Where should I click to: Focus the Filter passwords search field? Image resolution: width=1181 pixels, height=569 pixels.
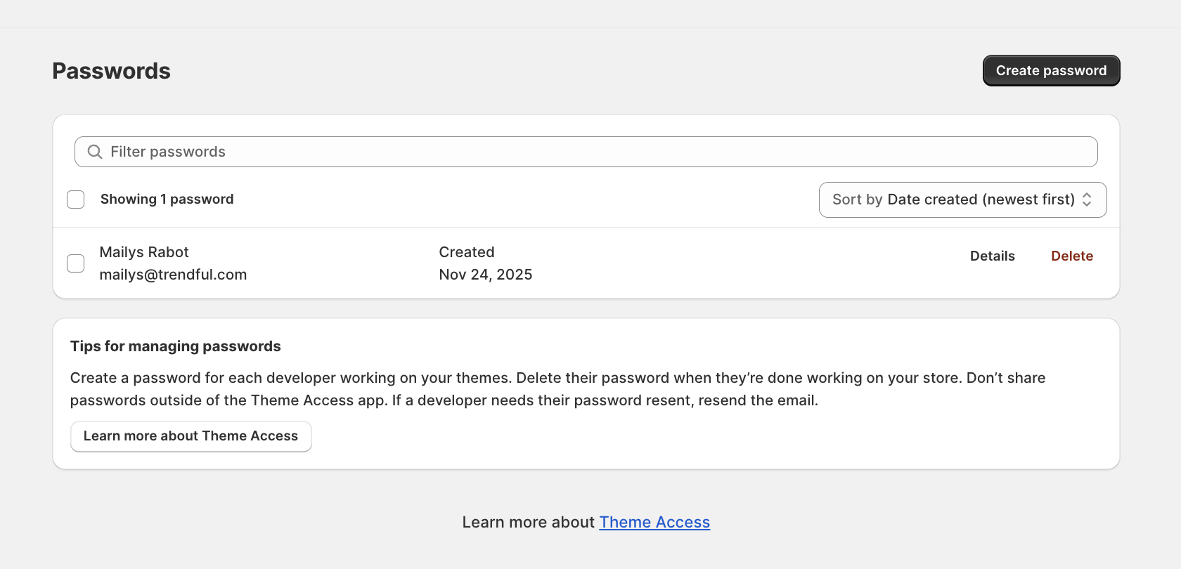click(598, 152)
